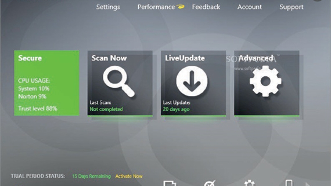Screen dimensions: 331x186
Task: Open the Advanced gear icon tile
Action: (x=265, y=81)
